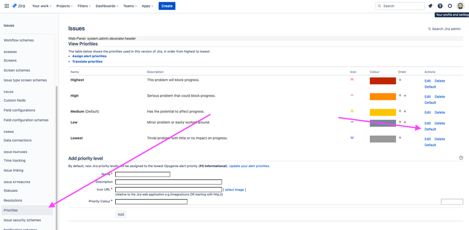Image resolution: width=469 pixels, height=230 pixels.
Task: Move Medium priority up with arrow
Action: tap(400, 111)
